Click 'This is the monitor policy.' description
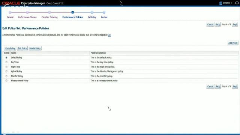Image resolution: width=240 pixels, height=135 pixels. pos(102,76)
